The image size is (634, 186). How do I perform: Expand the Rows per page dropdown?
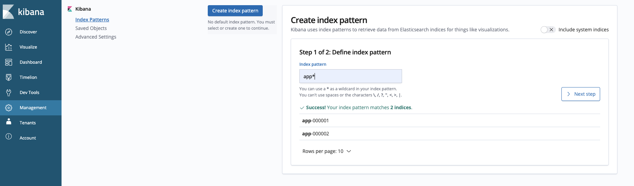[327, 151]
